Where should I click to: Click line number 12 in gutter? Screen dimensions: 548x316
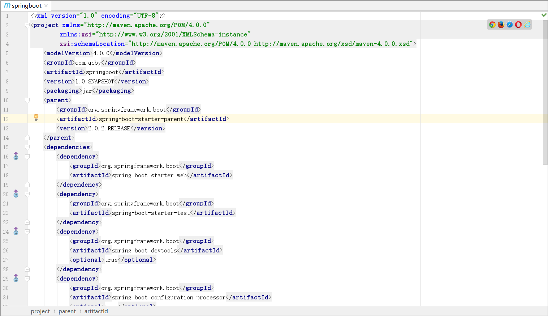point(6,119)
